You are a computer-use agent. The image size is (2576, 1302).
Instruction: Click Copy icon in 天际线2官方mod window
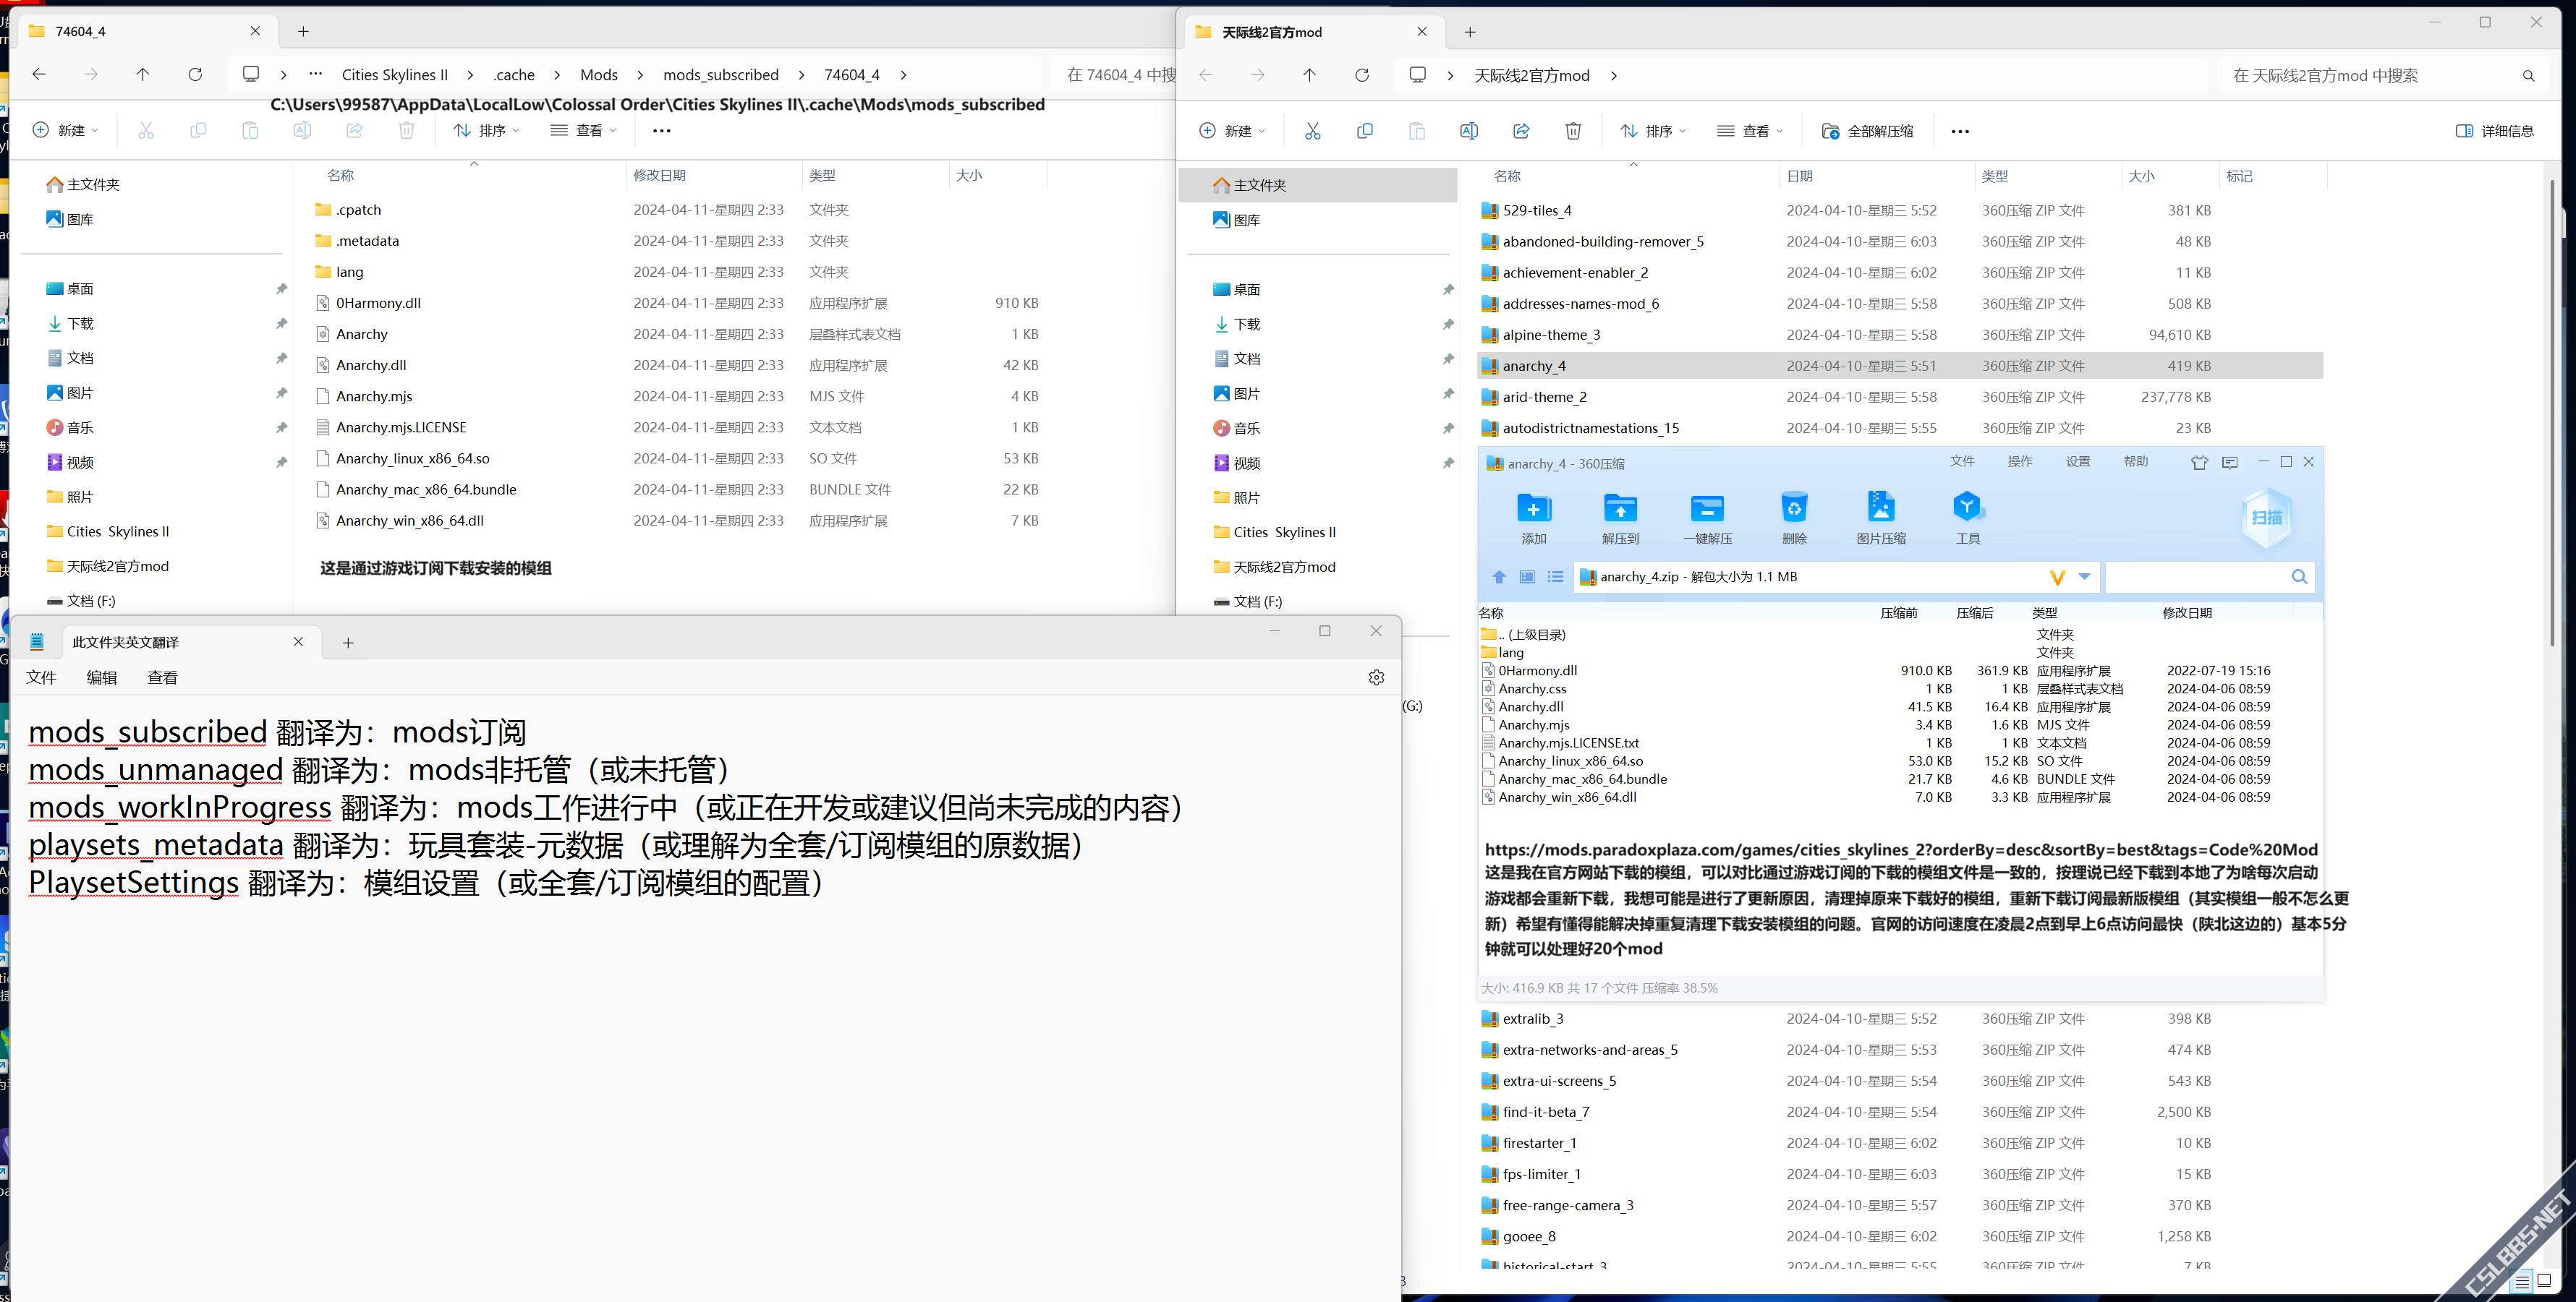click(x=1364, y=131)
